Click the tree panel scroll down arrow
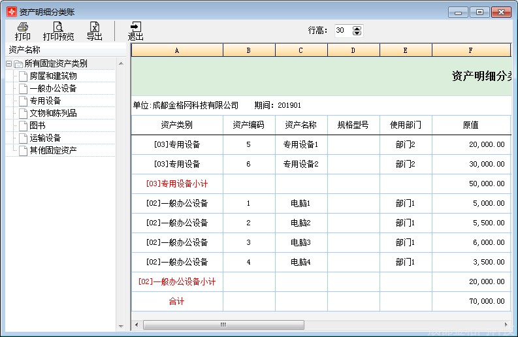 tap(120, 326)
